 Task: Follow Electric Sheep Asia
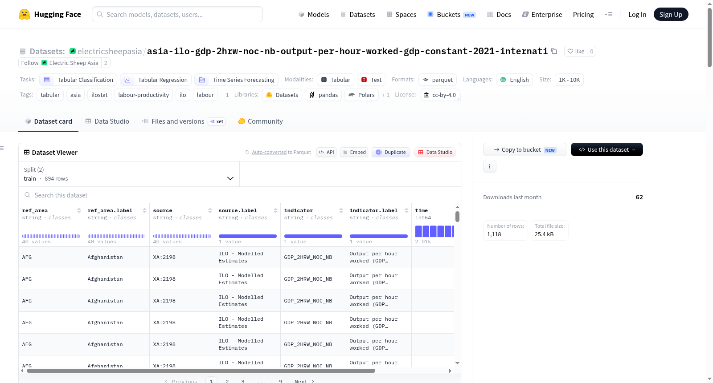point(30,63)
